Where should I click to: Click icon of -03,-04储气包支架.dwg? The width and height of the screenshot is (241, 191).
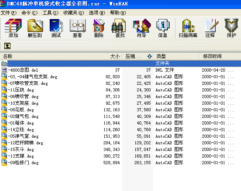[4, 77]
